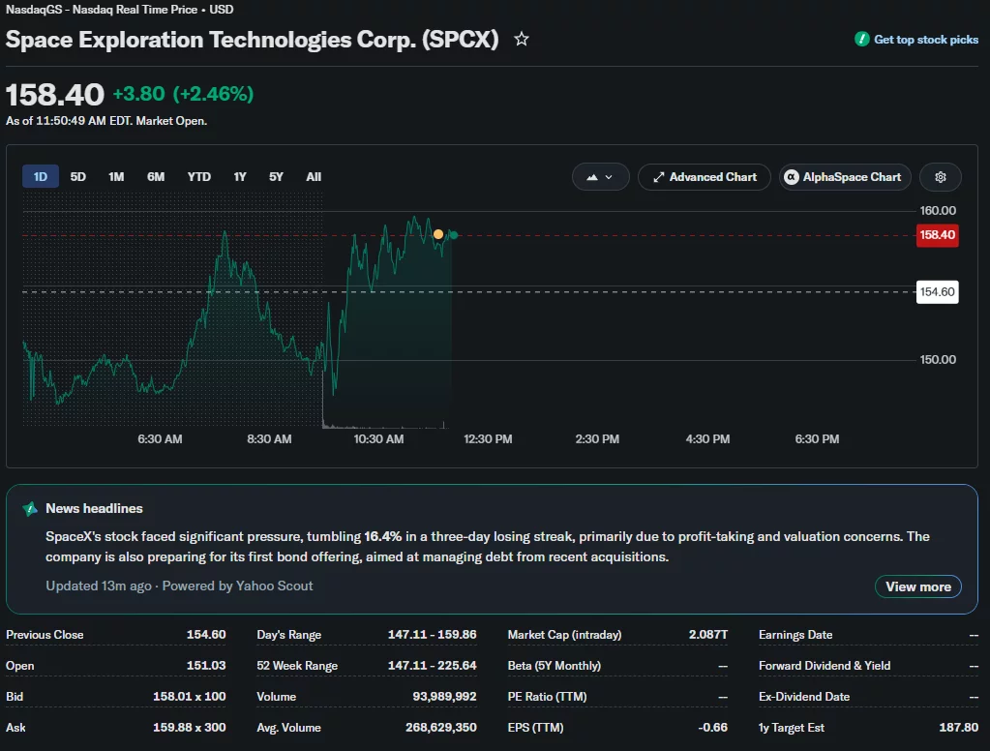Click the Avg. Volume label
The image size is (990, 751).
289,728
